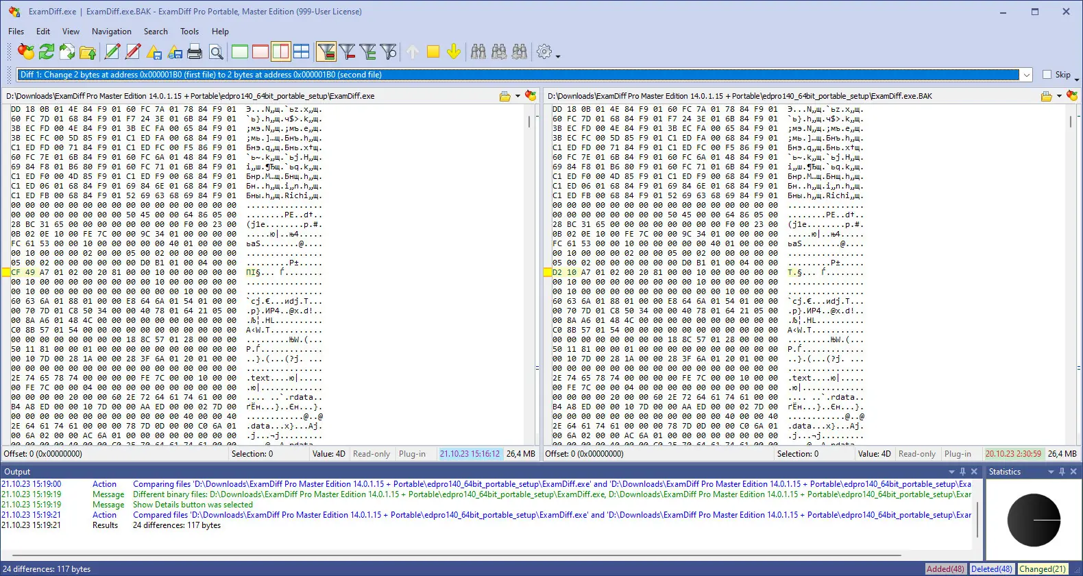
Task: Click the Current difference yellow square icon
Action: tap(433, 51)
